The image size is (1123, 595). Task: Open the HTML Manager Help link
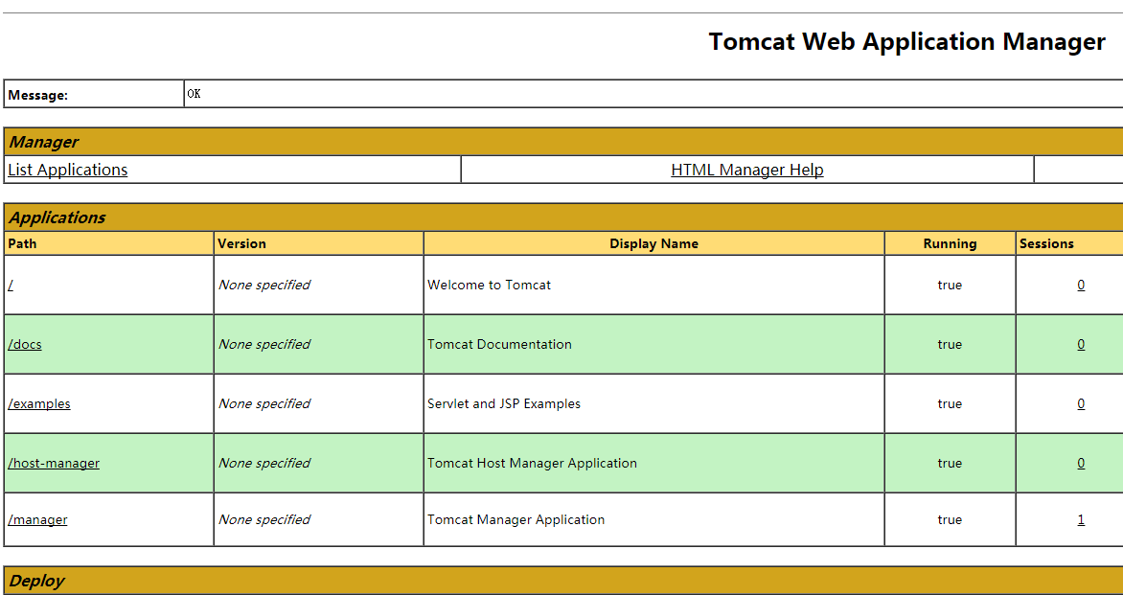click(x=747, y=170)
